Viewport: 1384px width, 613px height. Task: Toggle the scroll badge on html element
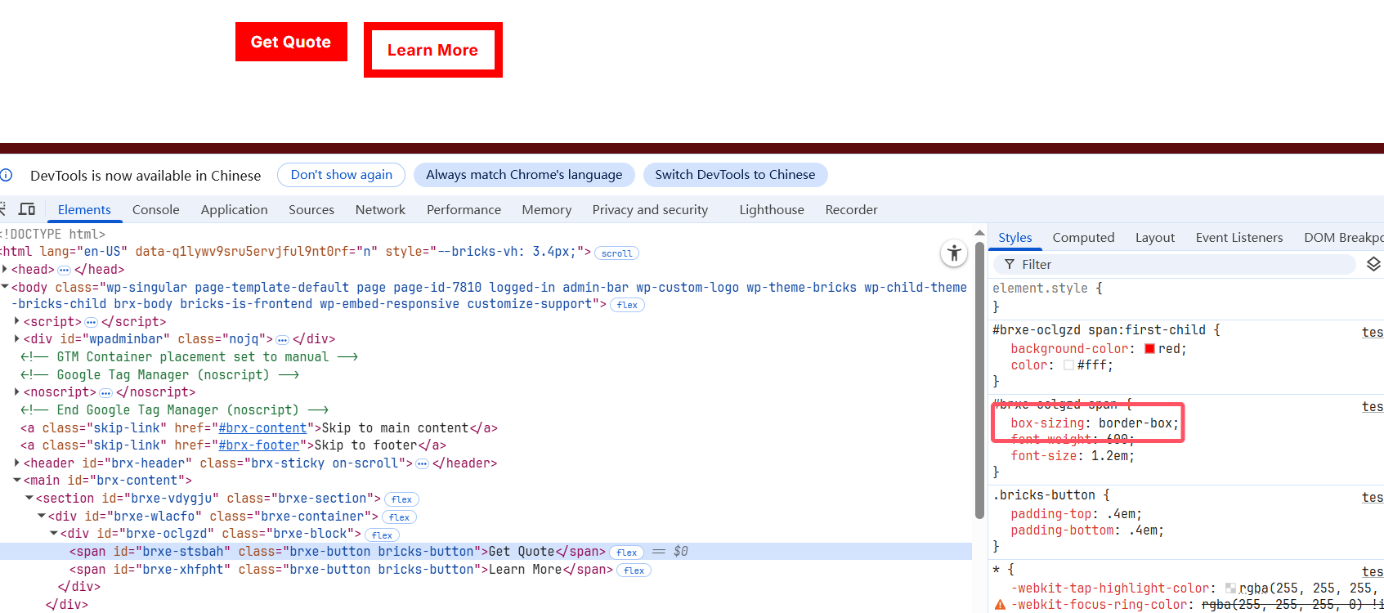pos(616,253)
